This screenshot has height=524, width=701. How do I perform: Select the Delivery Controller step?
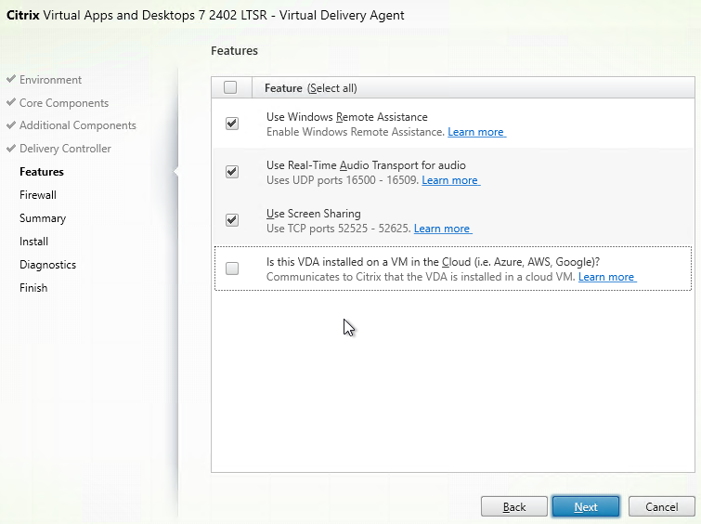pyautogui.click(x=65, y=149)
